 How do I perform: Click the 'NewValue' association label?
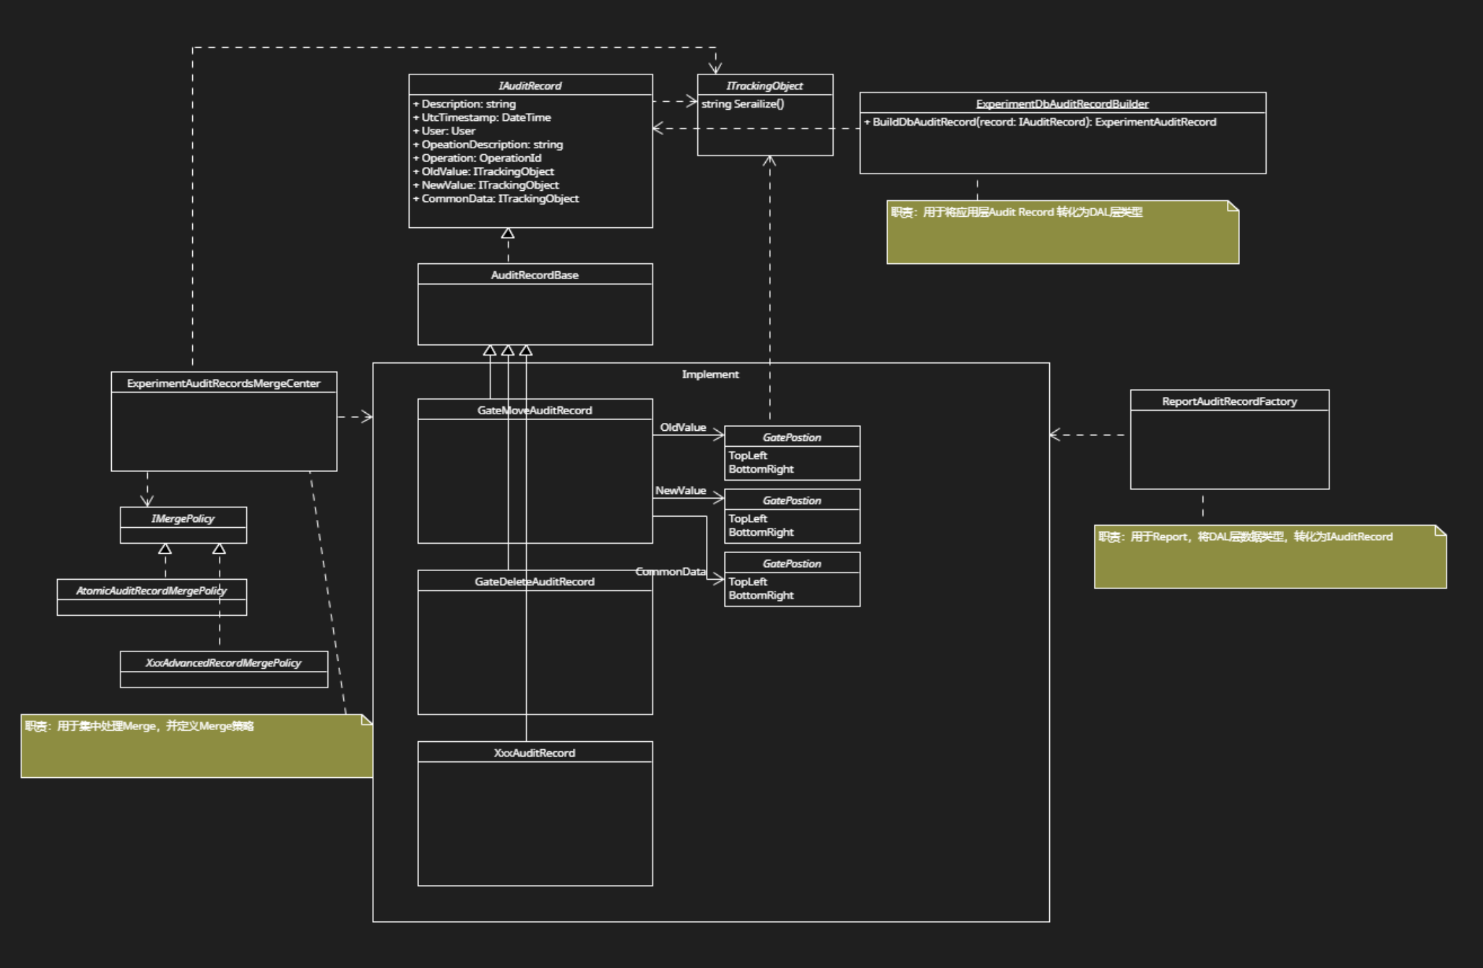coord(681,491)
